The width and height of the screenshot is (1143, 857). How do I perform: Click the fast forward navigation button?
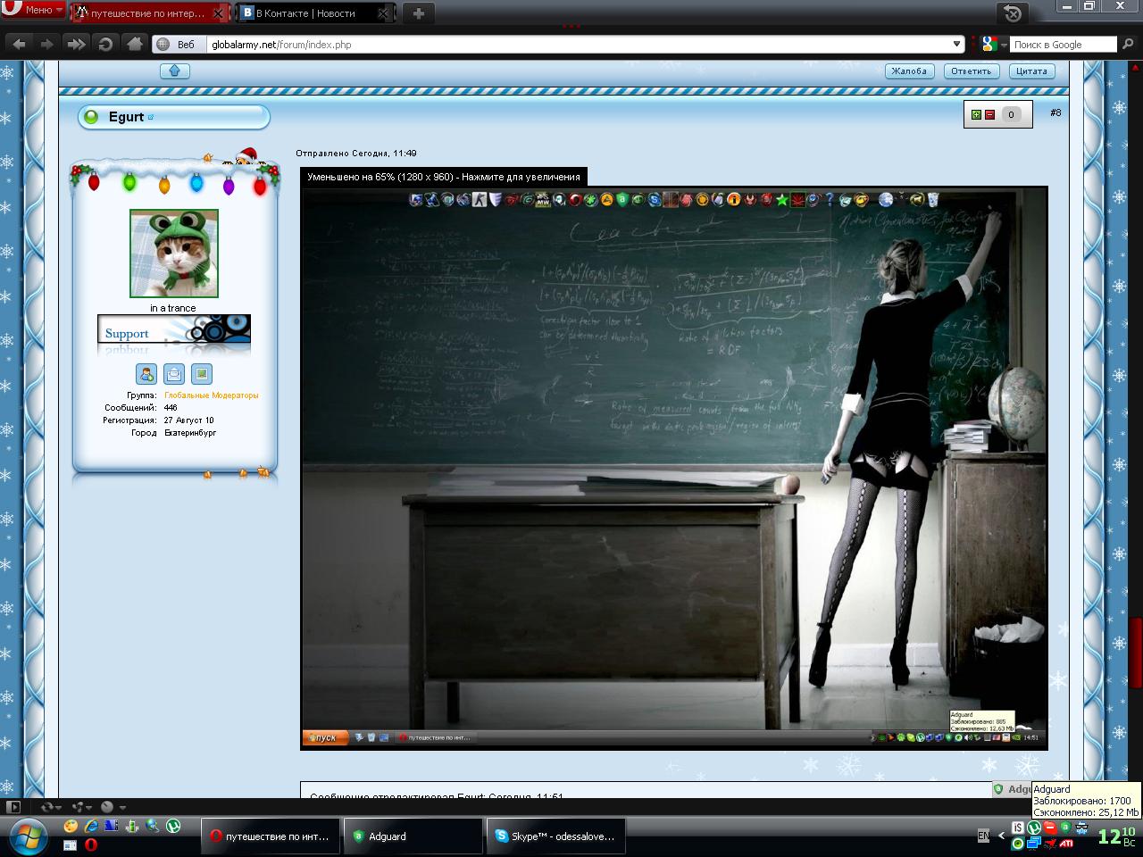pos(77,43)
